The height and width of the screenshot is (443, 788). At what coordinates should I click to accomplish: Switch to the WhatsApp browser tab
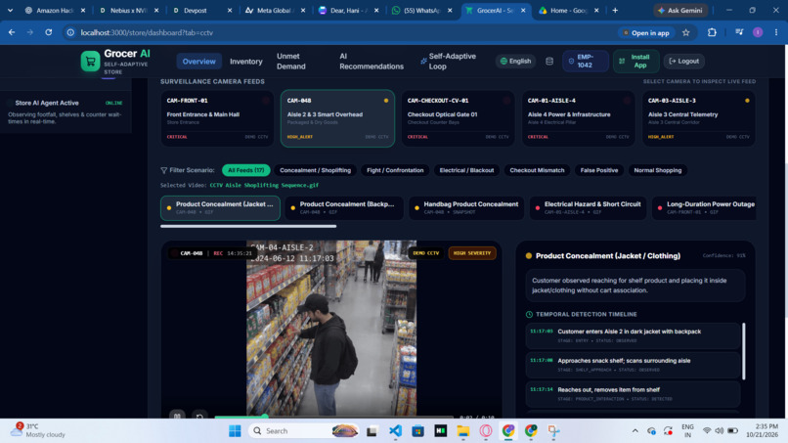pyautogui.click(x=422, y=10)
